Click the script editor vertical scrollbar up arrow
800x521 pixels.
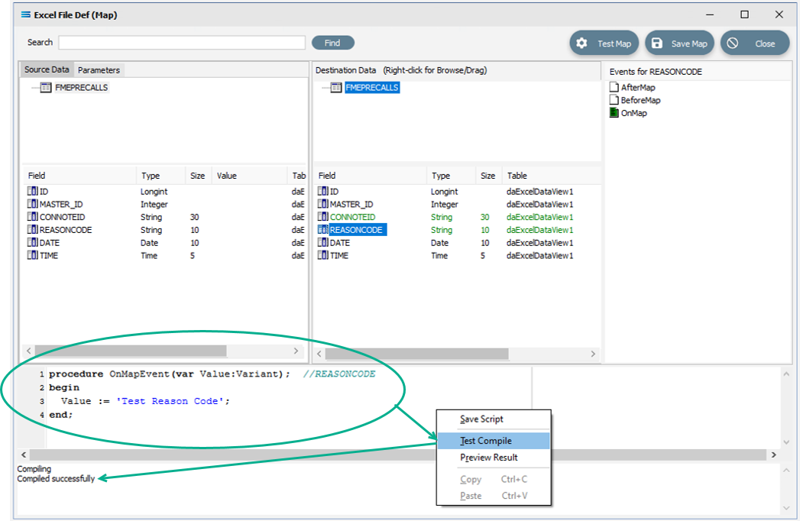[x=786, y=374]
